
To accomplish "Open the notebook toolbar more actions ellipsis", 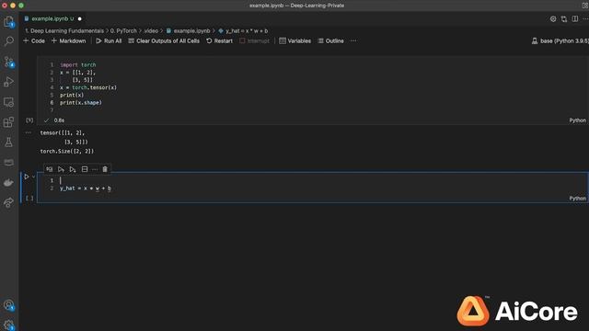I will 353,40.
